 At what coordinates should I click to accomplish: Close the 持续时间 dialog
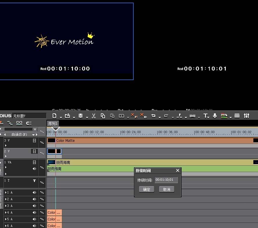tap(178, 171)
